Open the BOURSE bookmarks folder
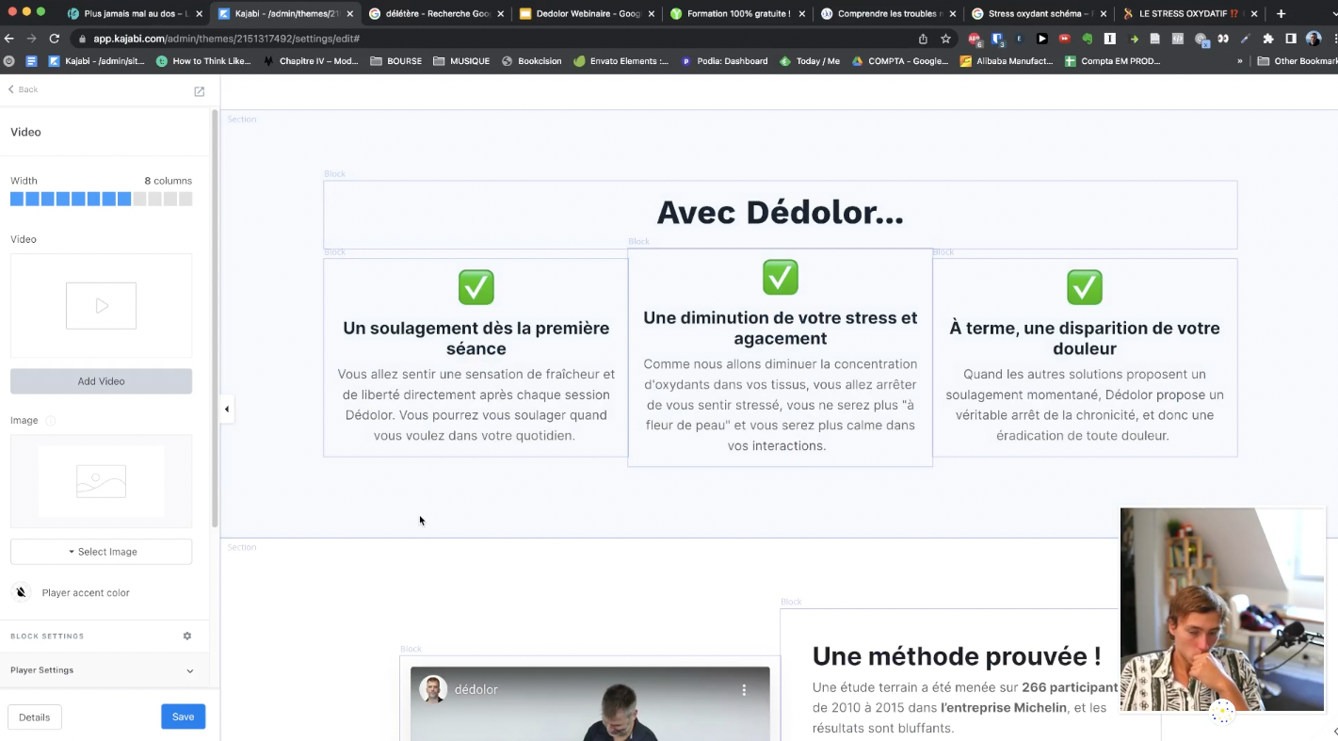Screen dimensions: 1338x741 [396, 61]
